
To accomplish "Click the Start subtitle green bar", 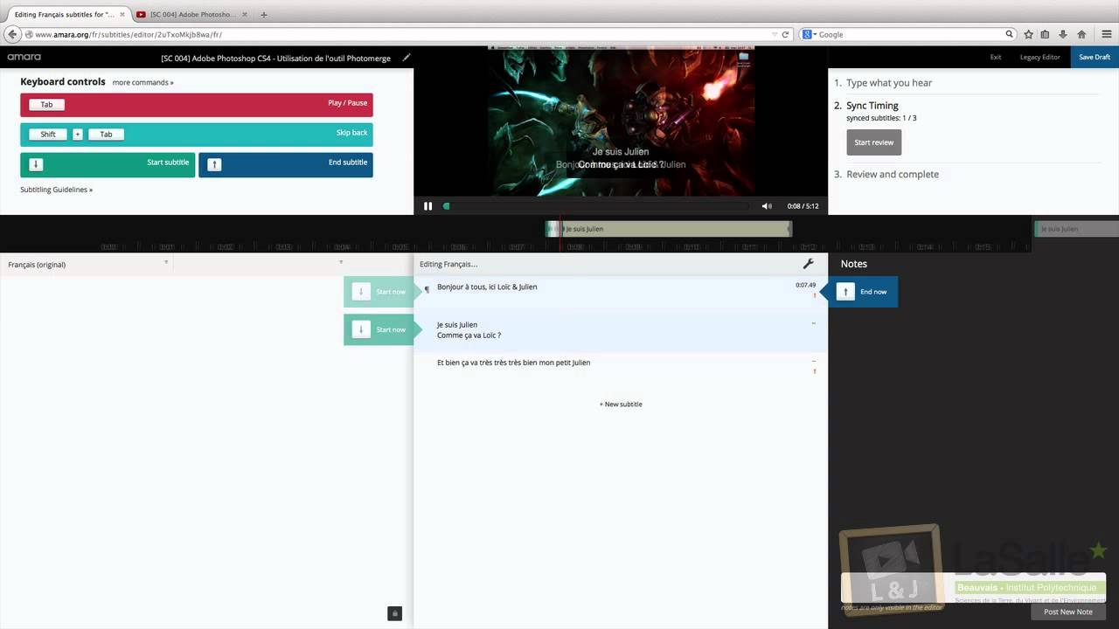I will point(108,165).
